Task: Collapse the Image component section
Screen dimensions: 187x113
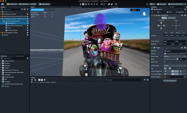Action: pyautogui.click(x=152, y=48)
